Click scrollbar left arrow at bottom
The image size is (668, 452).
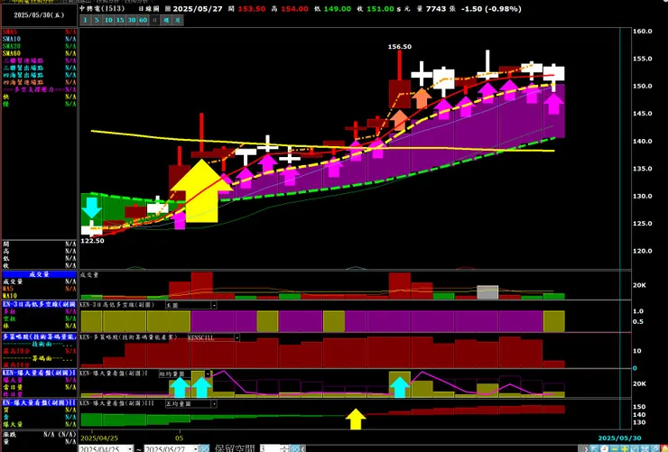coord(302,449)
